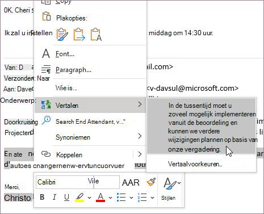Open the Stijlen styles button
This screenshot has height=214, width=264.
pos(171,188)
